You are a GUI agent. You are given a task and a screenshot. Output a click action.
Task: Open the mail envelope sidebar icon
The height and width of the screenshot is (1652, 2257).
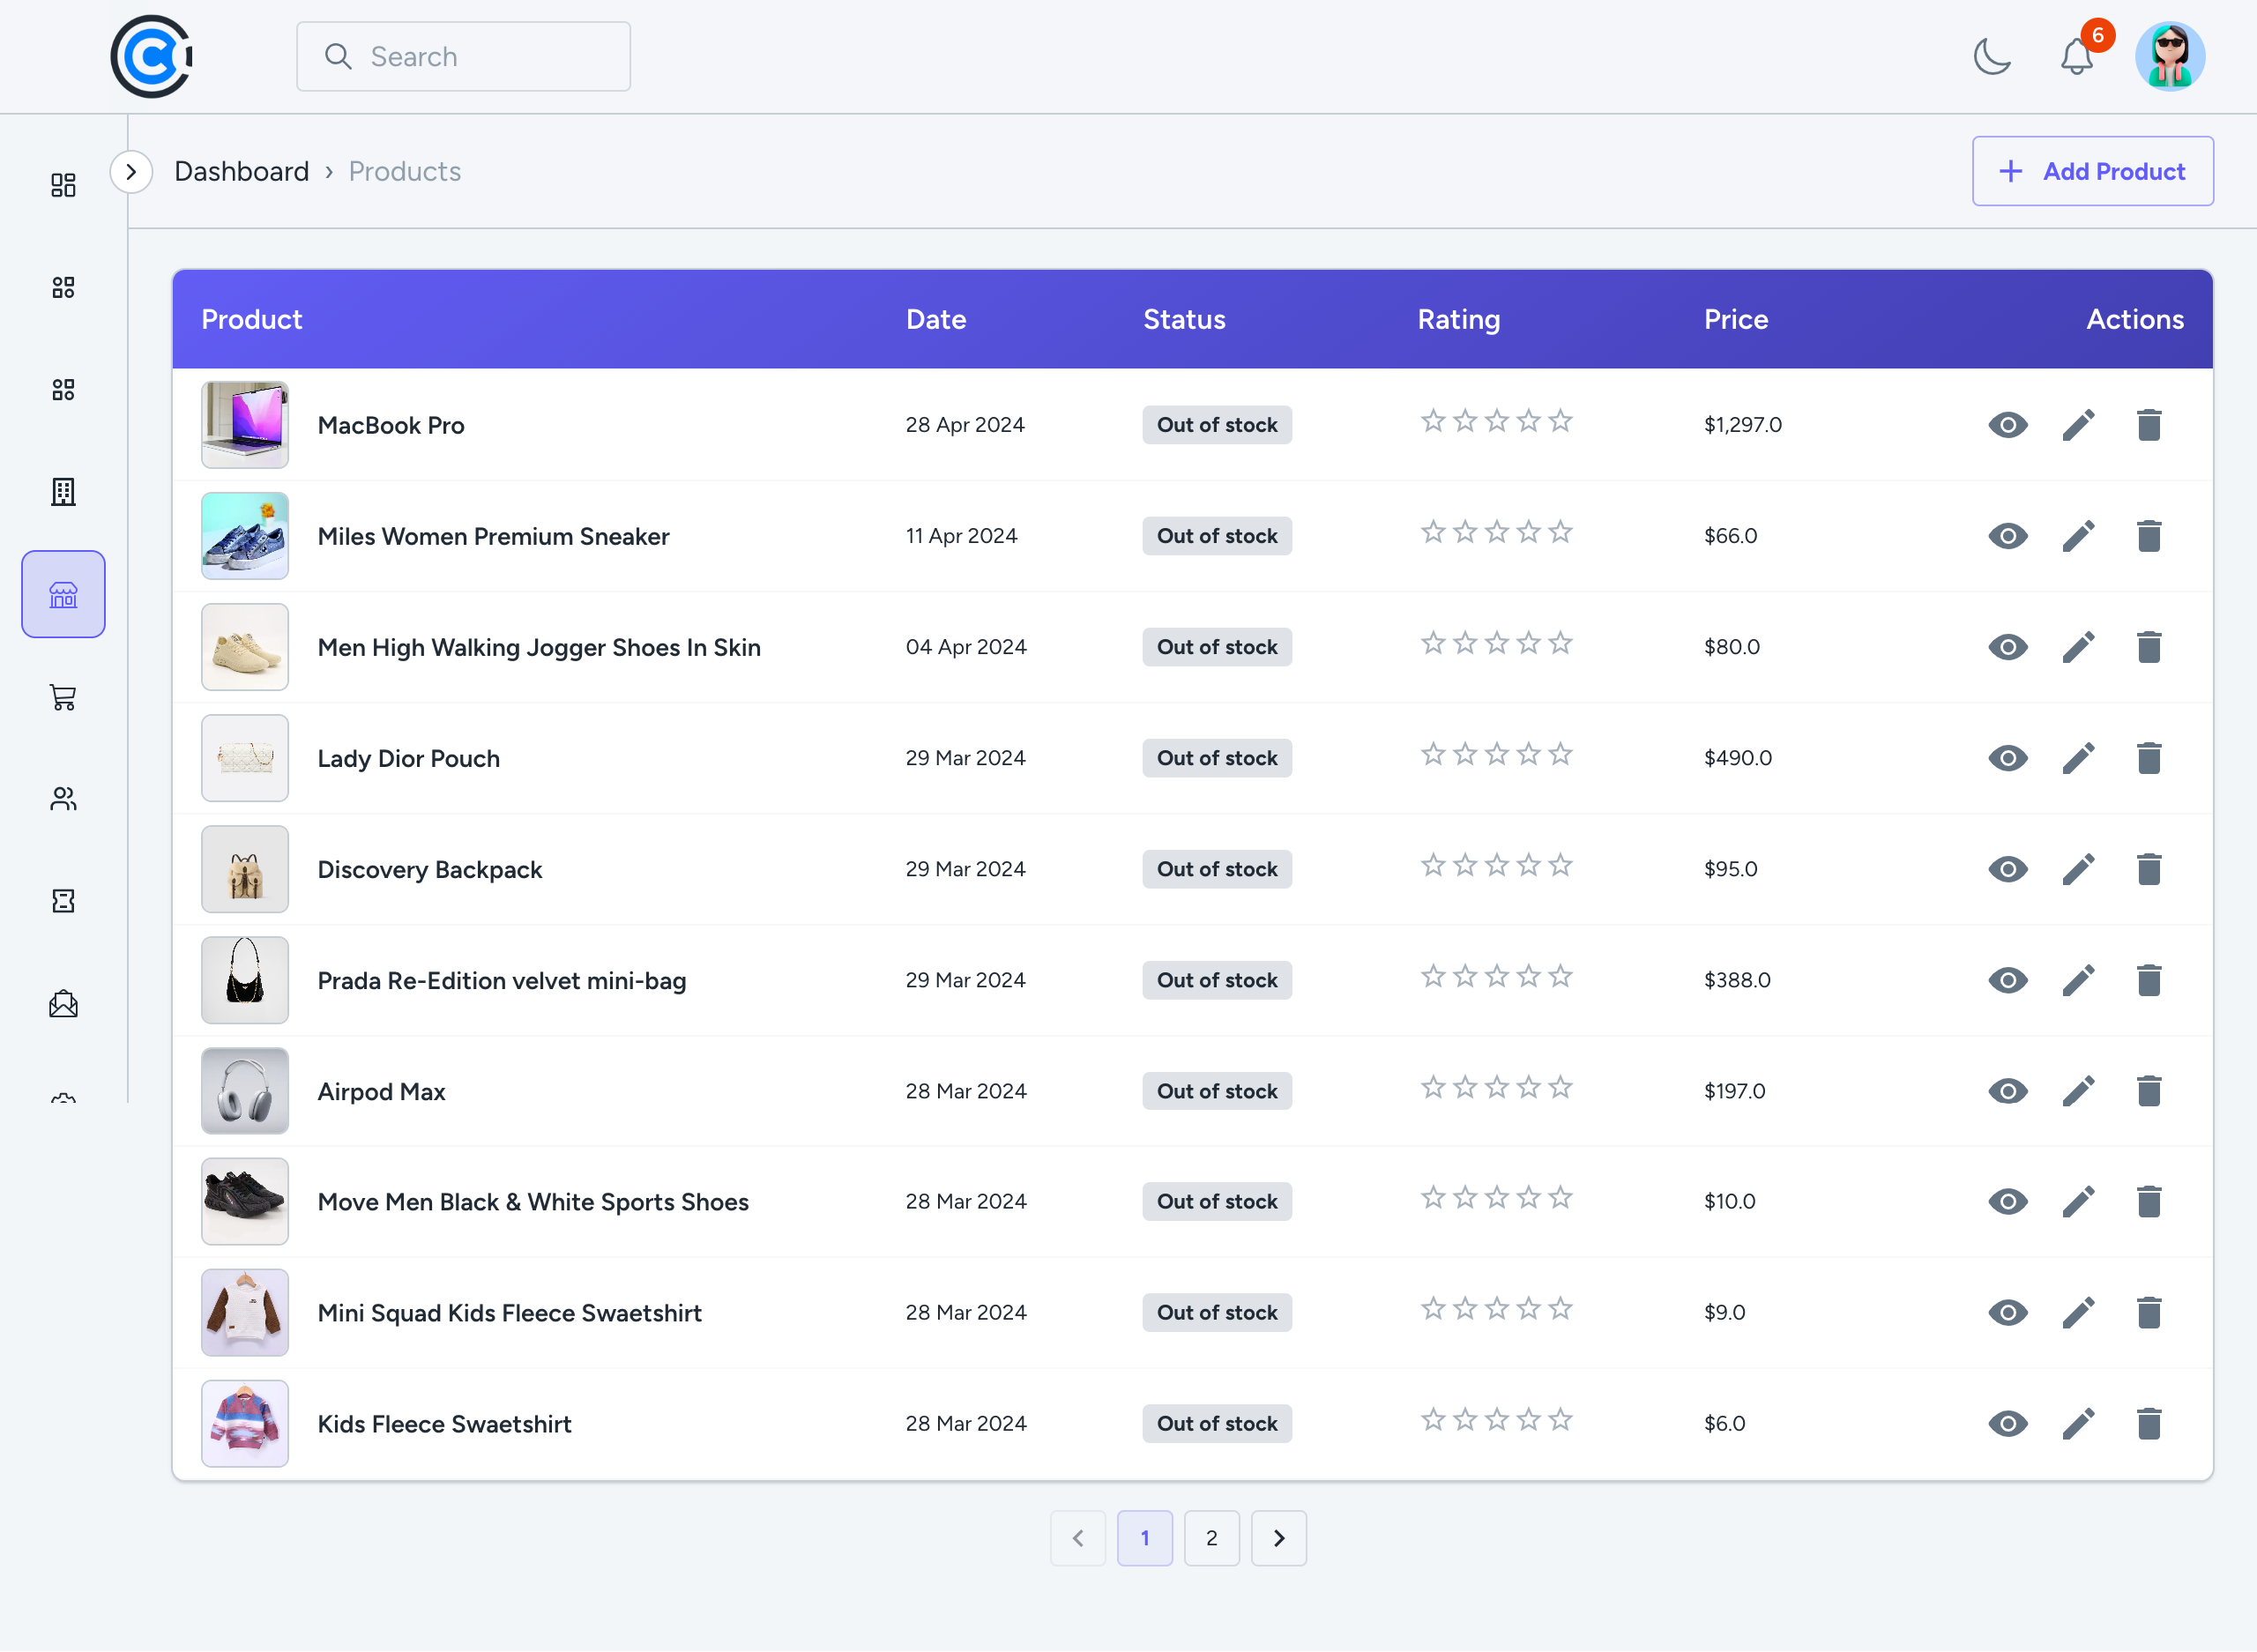(63, 1003)
